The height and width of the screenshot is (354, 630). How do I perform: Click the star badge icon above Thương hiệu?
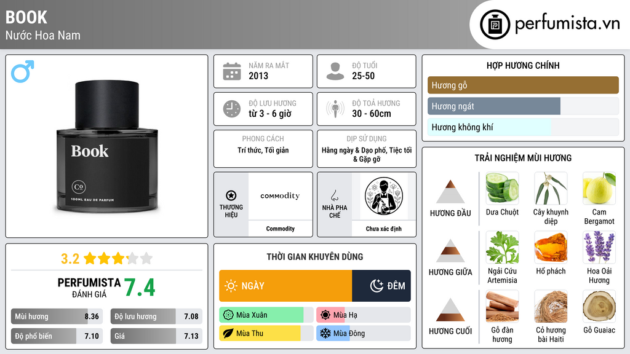pos(231,195)
